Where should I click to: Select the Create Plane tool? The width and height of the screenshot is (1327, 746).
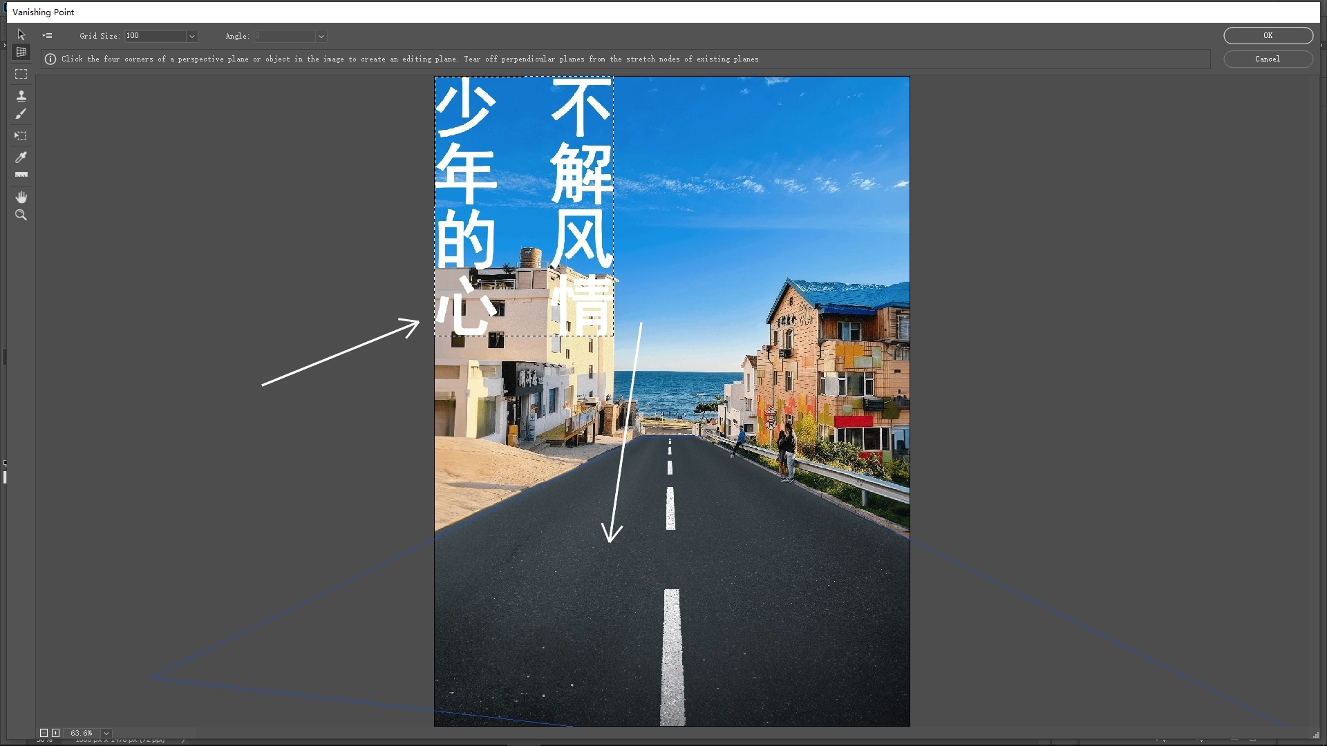click(x=21, y=52)
